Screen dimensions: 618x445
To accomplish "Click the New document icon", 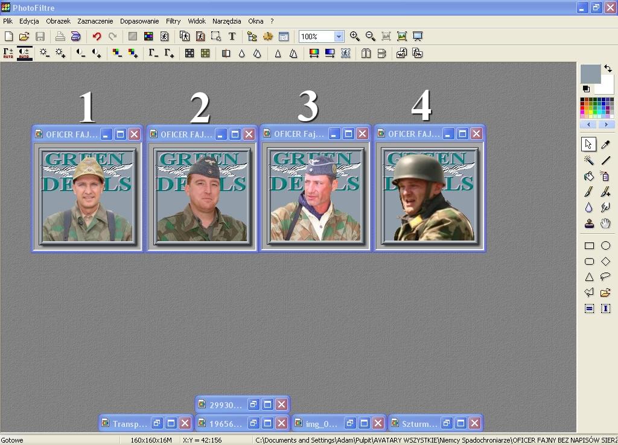I will coord(8,37).
